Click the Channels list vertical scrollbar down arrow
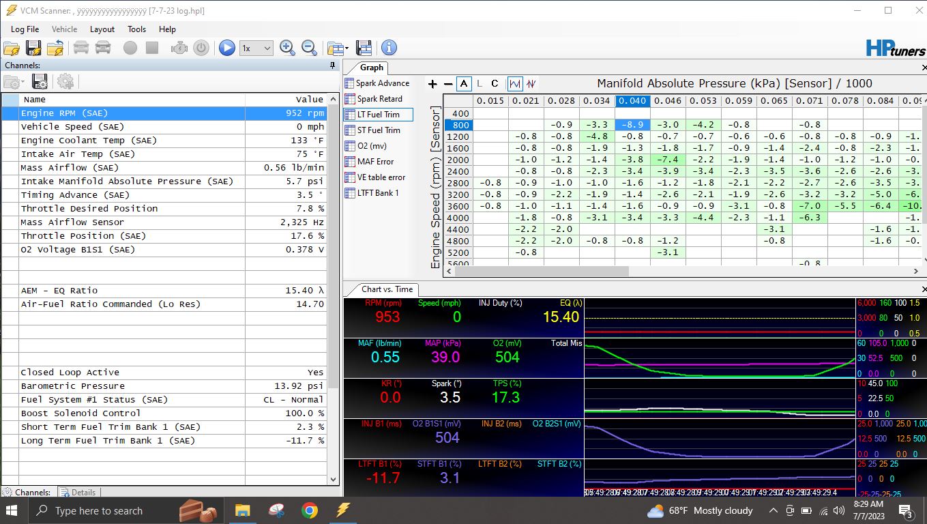Viewport: 927px width, 524px height. tap(334, 480)
